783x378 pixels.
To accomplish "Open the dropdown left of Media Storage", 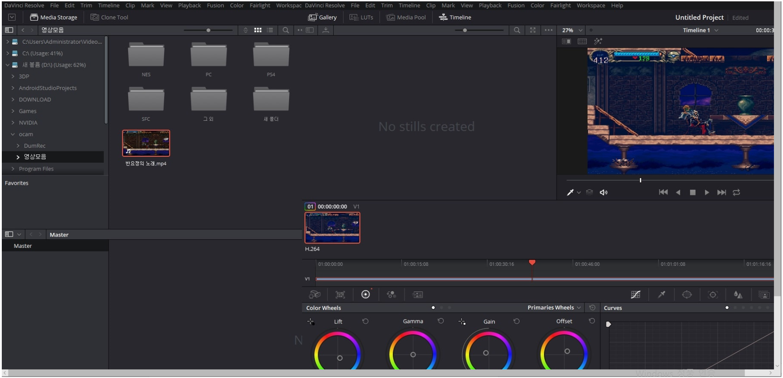I will [x=12, y=17].
